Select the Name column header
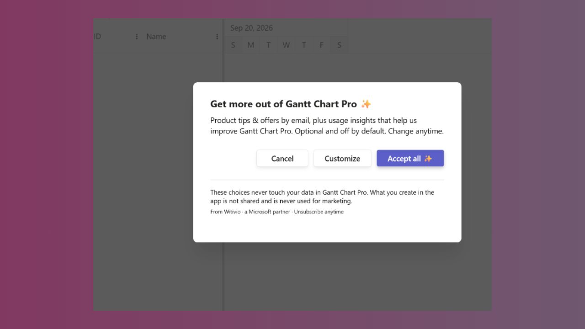This screenshot has width=585, height=329. (x=156, y=37)
